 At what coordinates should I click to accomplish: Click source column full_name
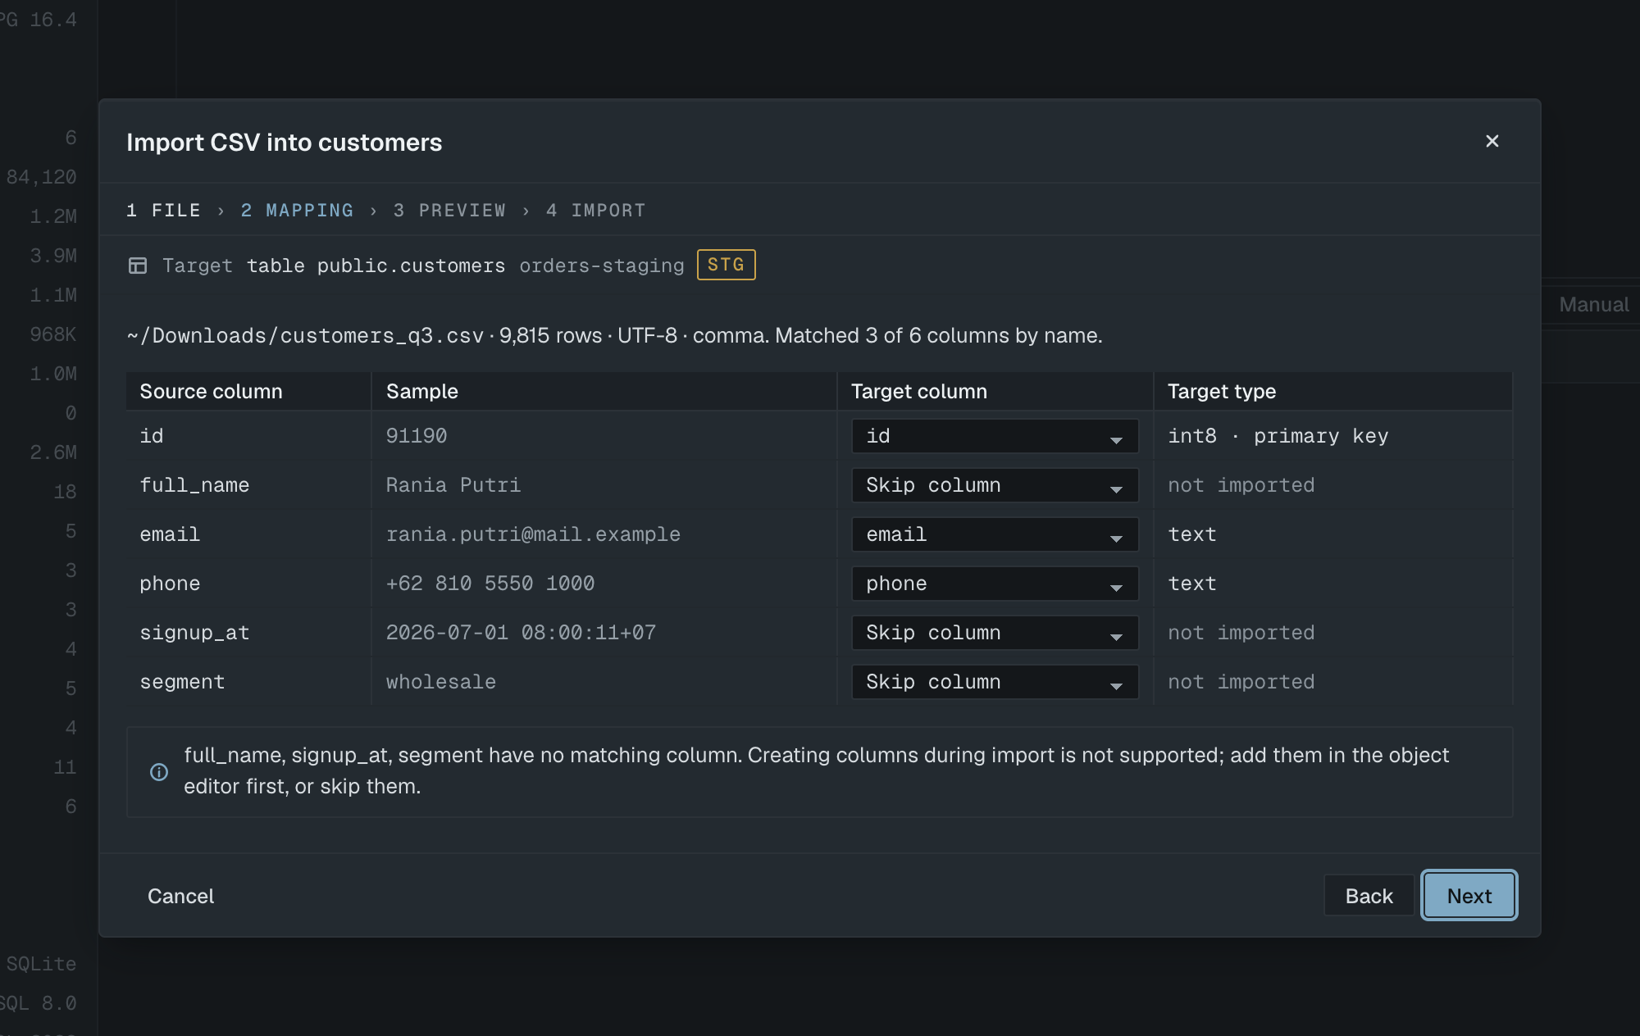[x=194, y=485]
